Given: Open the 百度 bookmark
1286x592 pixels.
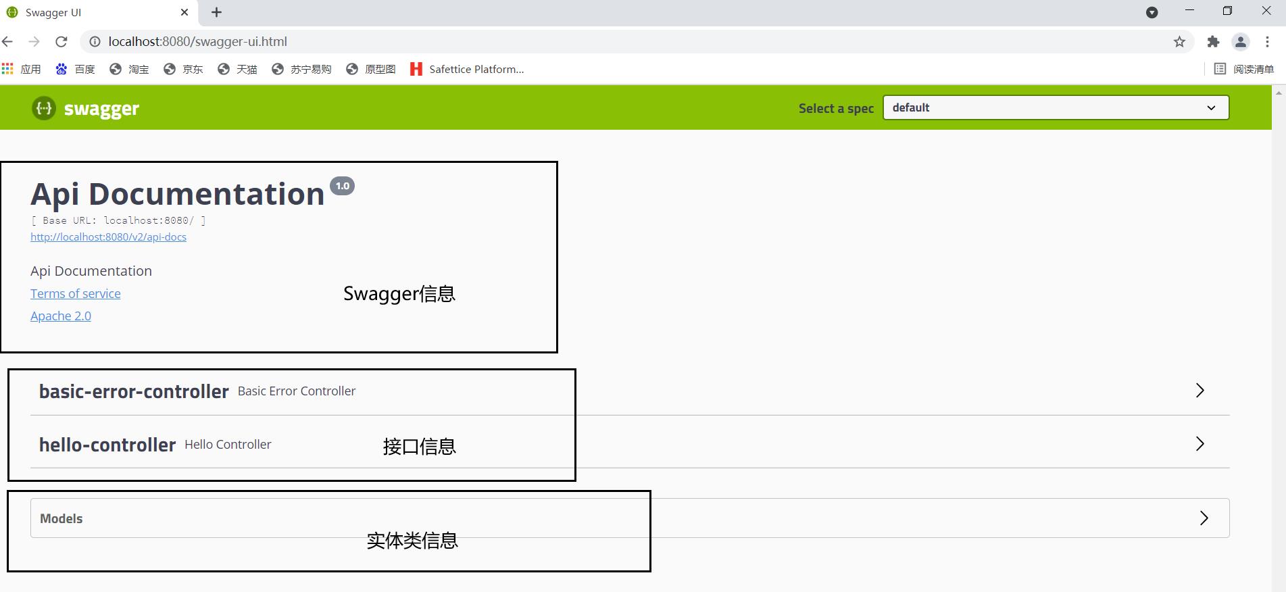Looking at the screenshot, I should point(75,69).
